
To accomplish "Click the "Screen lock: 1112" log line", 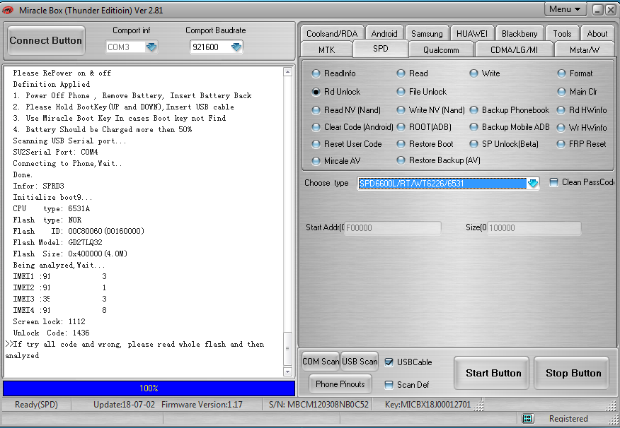I will [49, 321].
